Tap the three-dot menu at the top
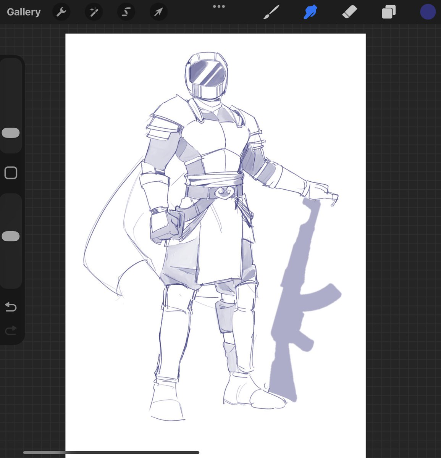The height and width of the screenshot is (458, 441). coord(219,6)
